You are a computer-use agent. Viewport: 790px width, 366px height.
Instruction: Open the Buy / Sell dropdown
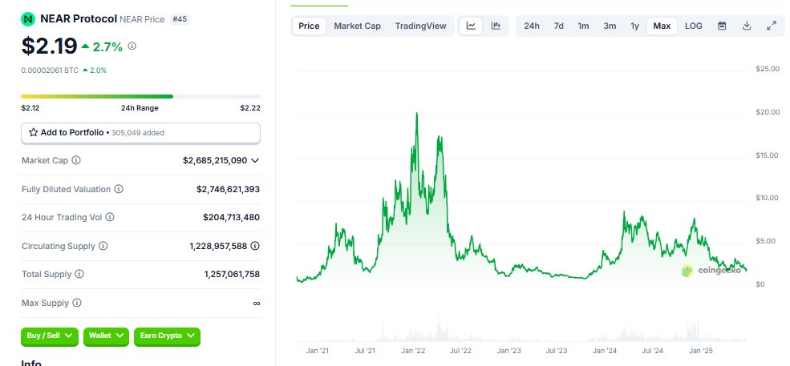coord(50,336)
